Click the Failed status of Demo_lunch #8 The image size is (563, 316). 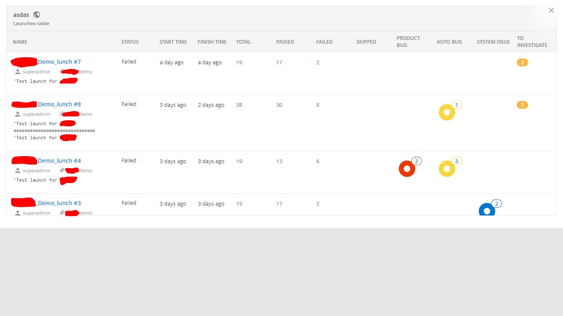tap(129, 104)
